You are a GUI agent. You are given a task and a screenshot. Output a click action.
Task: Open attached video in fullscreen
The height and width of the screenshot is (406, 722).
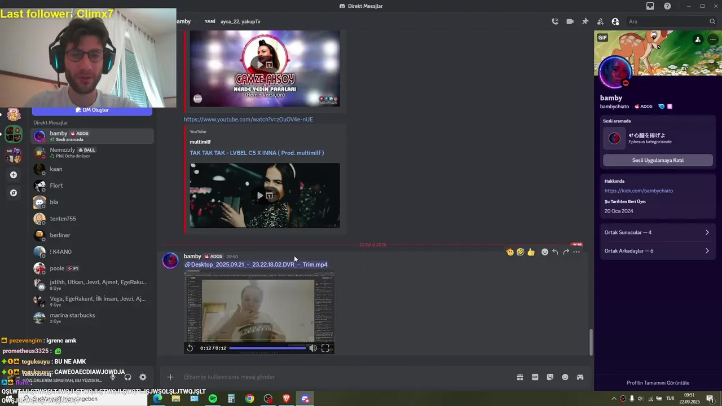coord(325,348)
